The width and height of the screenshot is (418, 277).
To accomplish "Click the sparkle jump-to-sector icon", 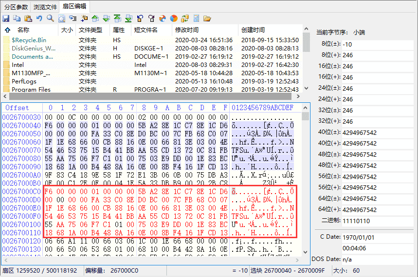I will click(84, 18).
